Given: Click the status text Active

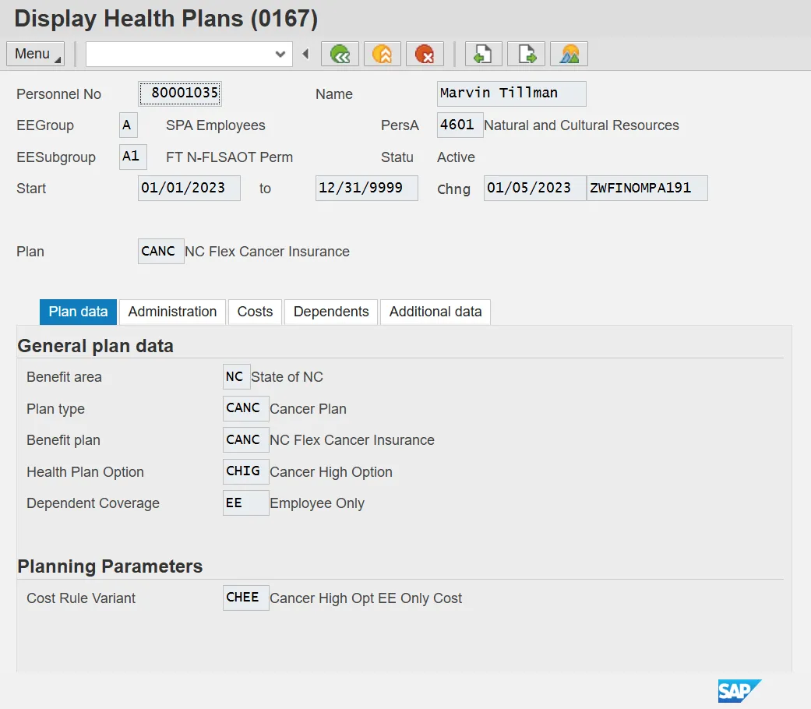Looking at the screenshot, I should click(457, 157).
